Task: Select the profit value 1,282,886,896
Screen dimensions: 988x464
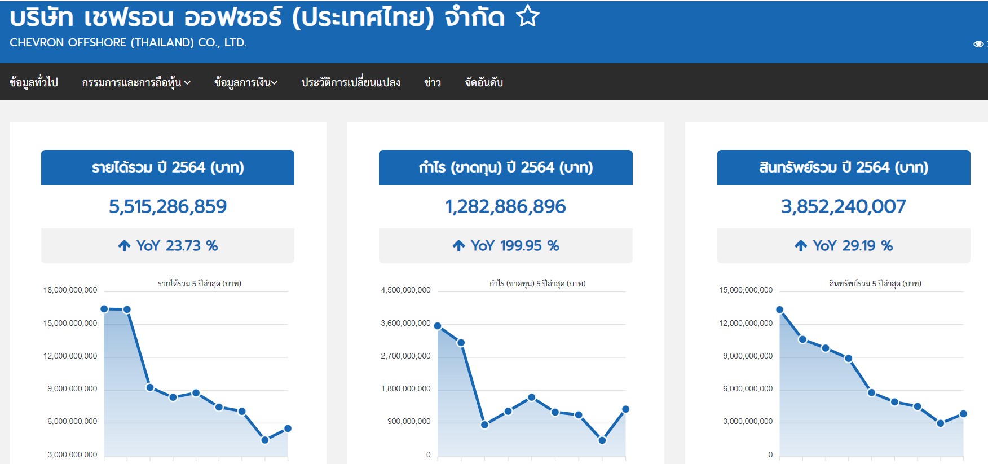Action: click(506, 206)
